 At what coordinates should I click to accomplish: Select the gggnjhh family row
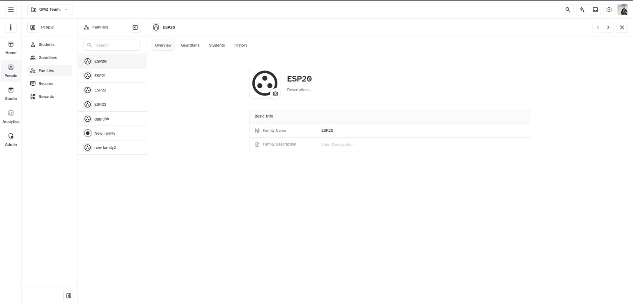112,119
